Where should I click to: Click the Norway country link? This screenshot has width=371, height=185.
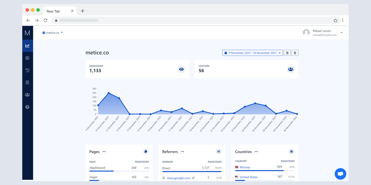point(245,167)
